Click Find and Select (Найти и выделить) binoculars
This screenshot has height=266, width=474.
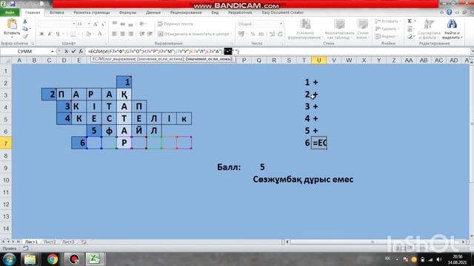pyautogui.click(x=452, y=29)
